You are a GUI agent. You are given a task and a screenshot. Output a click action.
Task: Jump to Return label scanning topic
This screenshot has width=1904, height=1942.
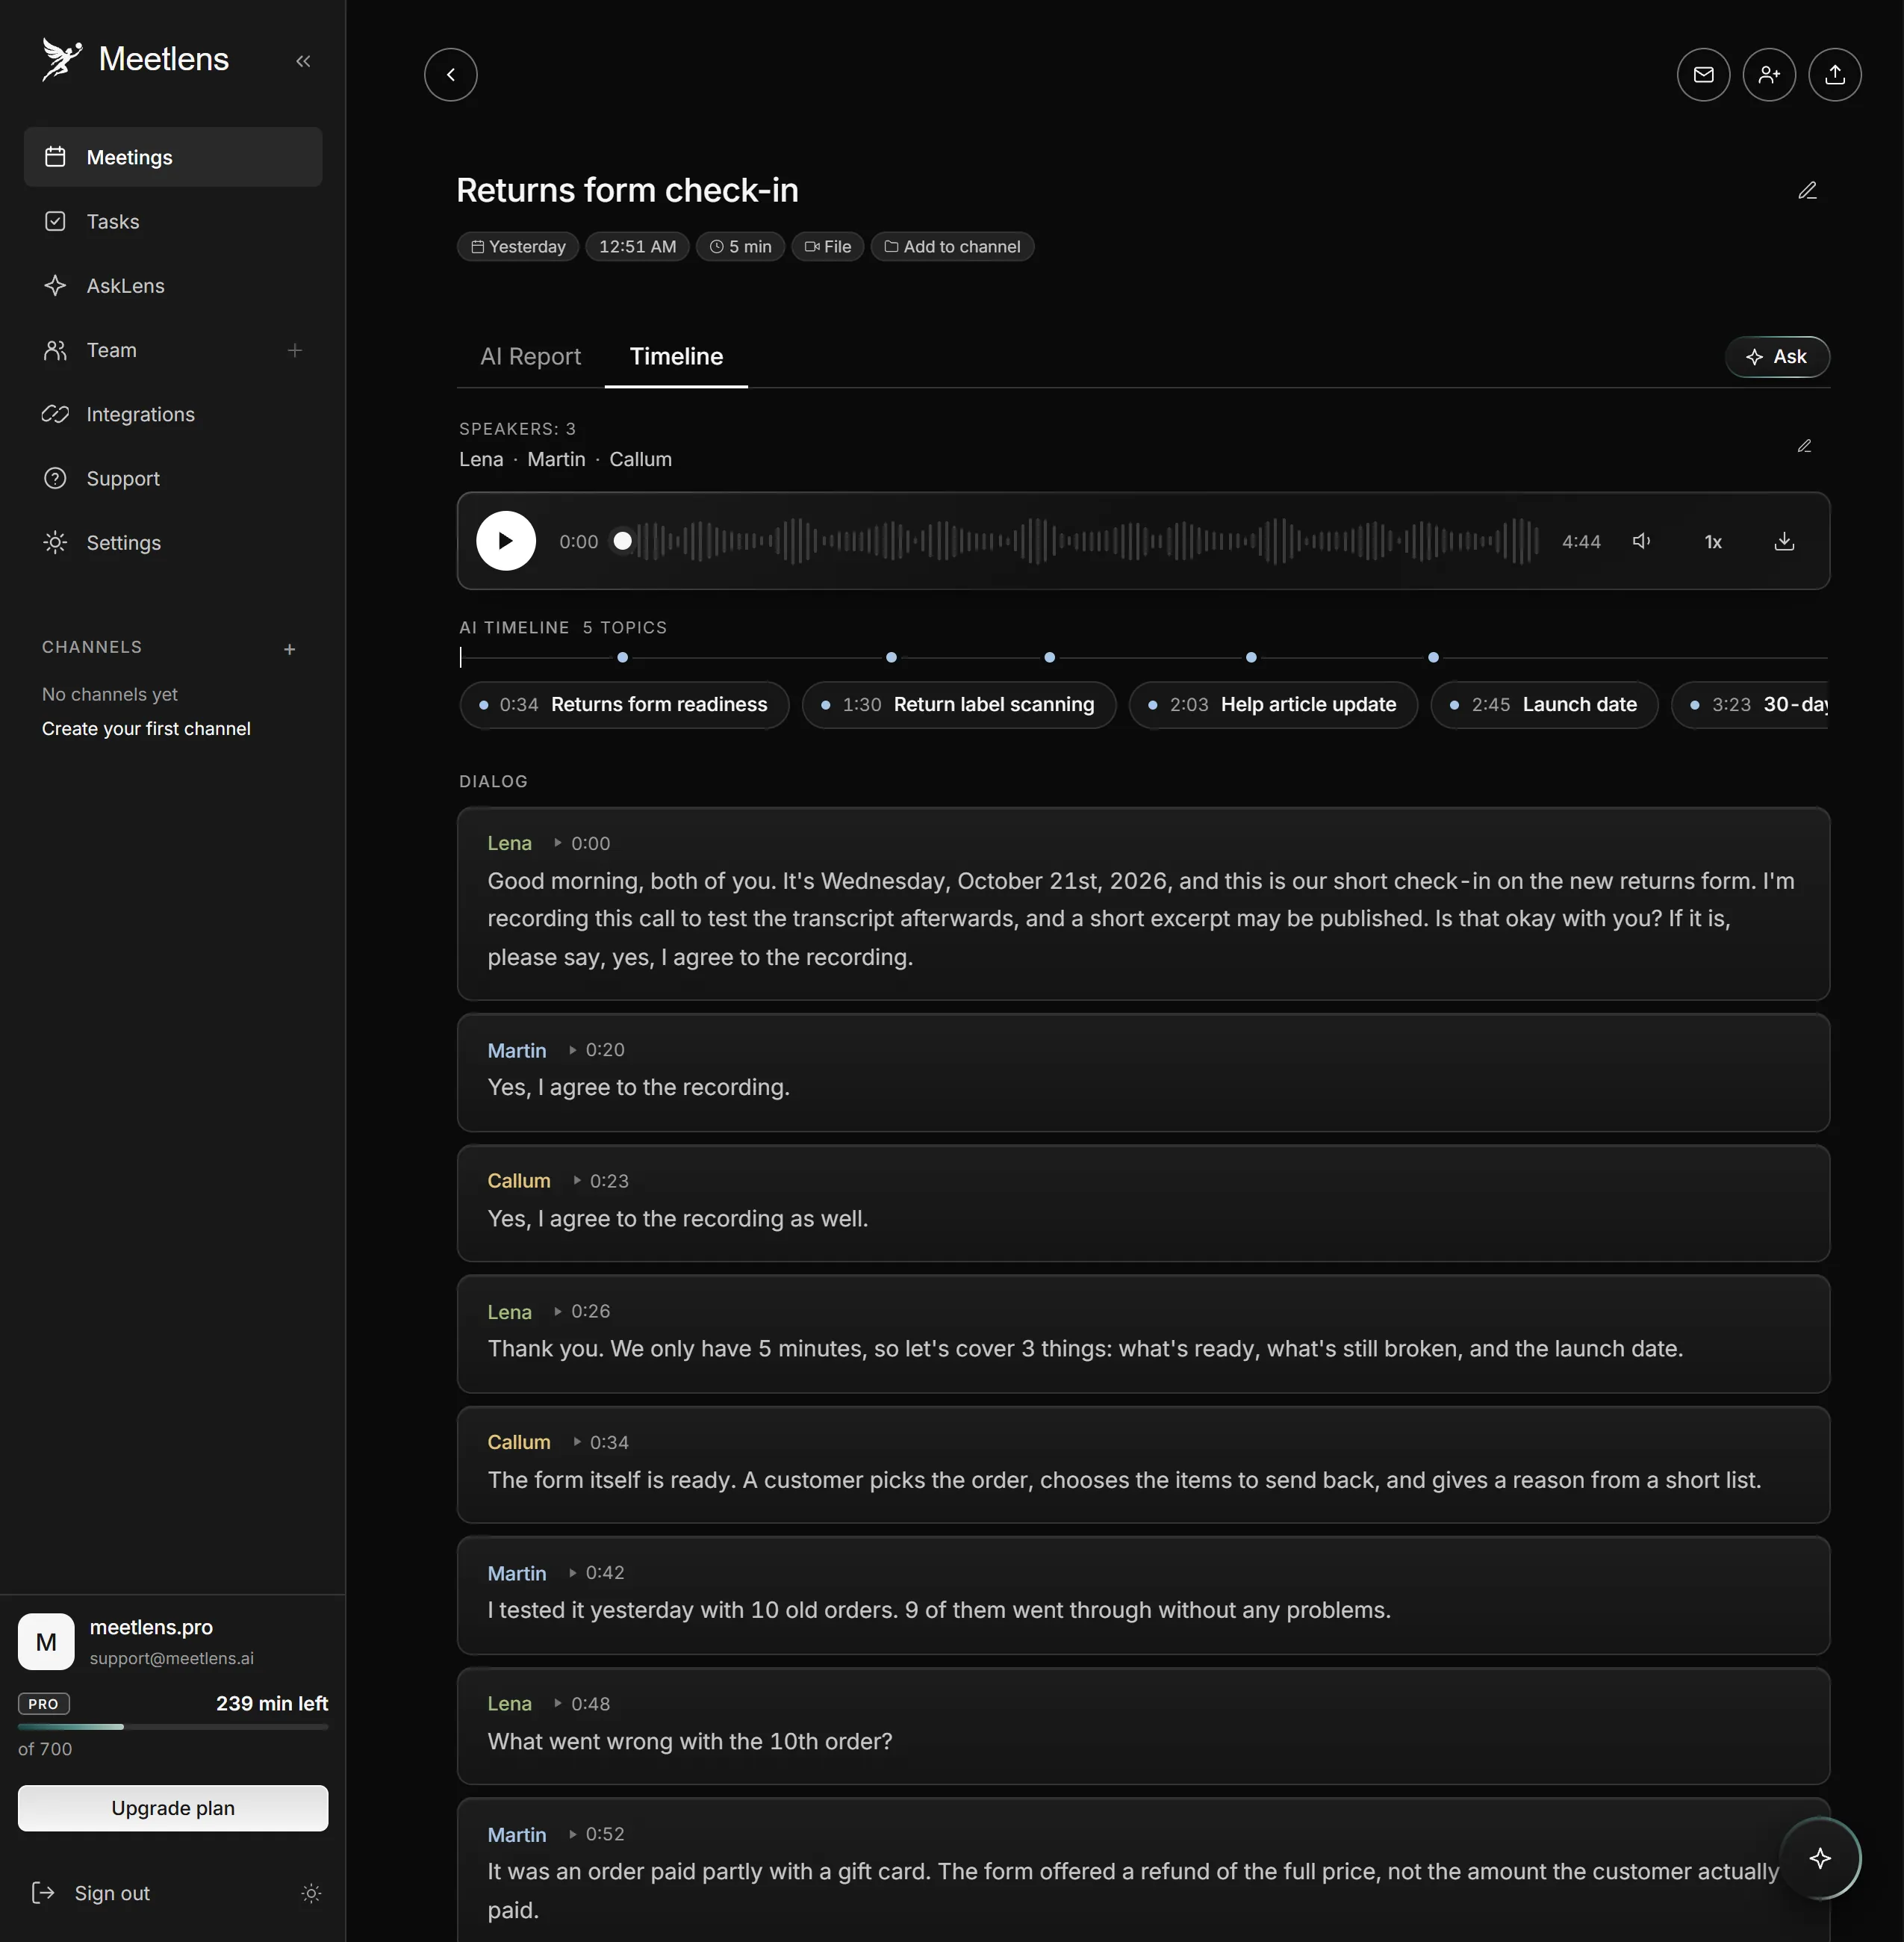(958, 704)
